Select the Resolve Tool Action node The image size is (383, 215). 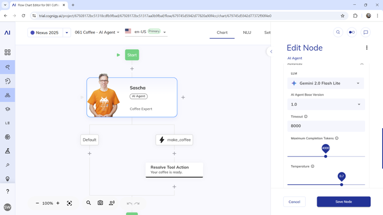[x=174, y=170]
